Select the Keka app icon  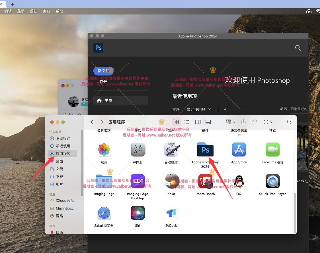coord(172,181)
